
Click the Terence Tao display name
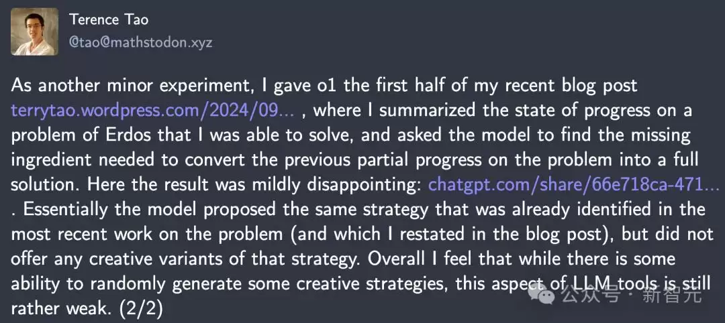click(109, 19)
